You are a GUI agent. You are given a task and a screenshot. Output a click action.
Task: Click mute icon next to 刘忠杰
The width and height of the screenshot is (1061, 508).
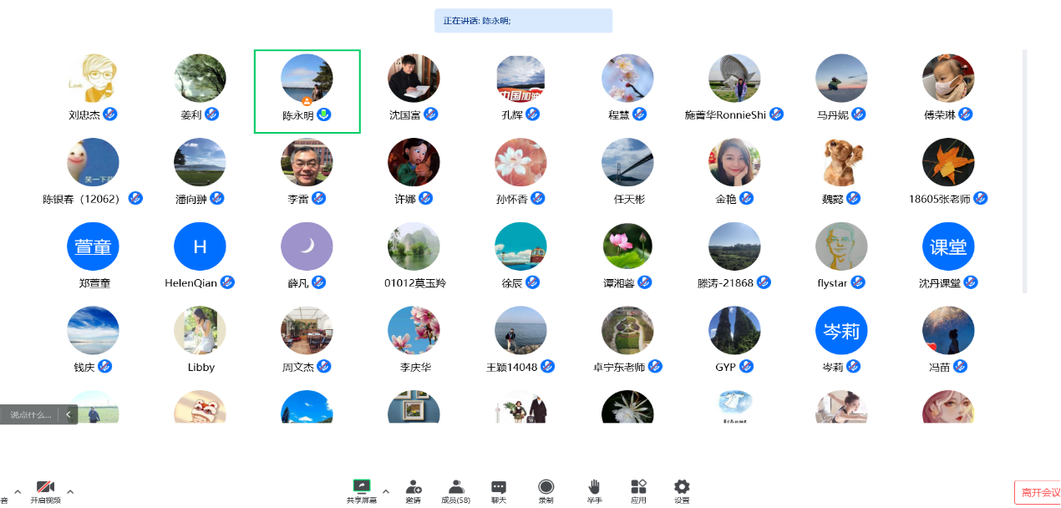coord(110,114)
